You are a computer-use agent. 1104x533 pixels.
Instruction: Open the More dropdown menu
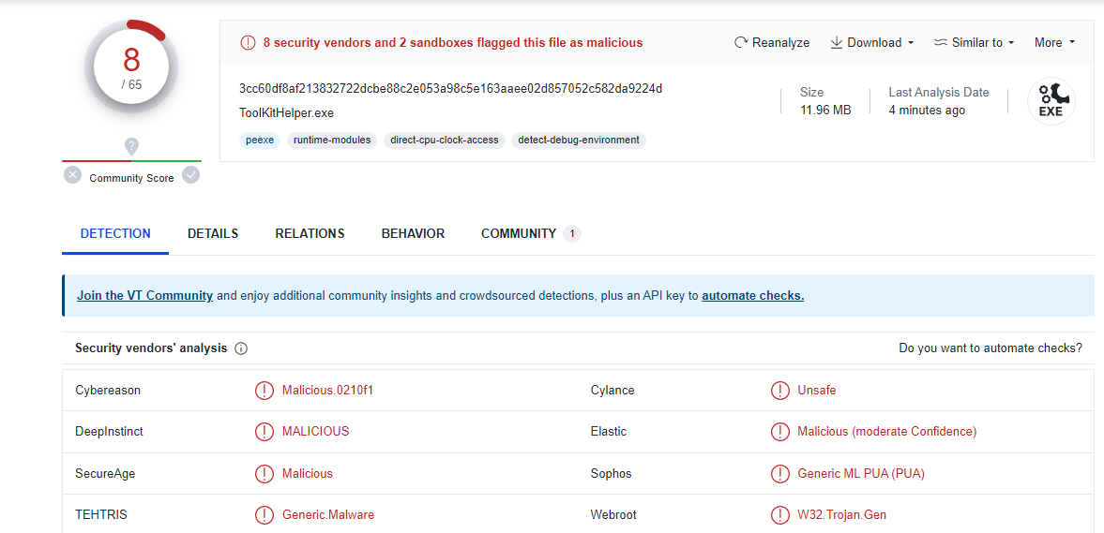(x=1054, y=43)
